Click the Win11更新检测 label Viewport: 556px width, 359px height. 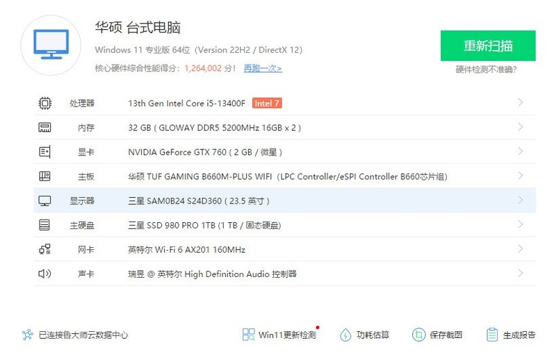click(287, 335)
